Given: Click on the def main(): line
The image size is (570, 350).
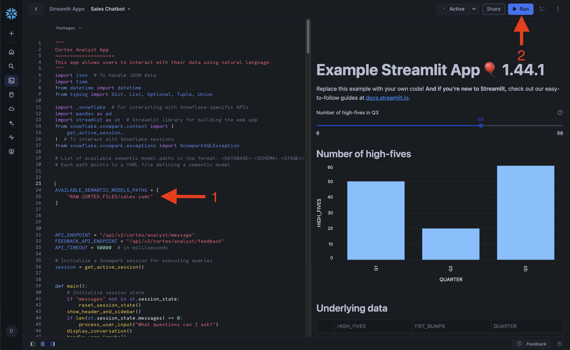Looking at the screenshot, I should [71, 286].
